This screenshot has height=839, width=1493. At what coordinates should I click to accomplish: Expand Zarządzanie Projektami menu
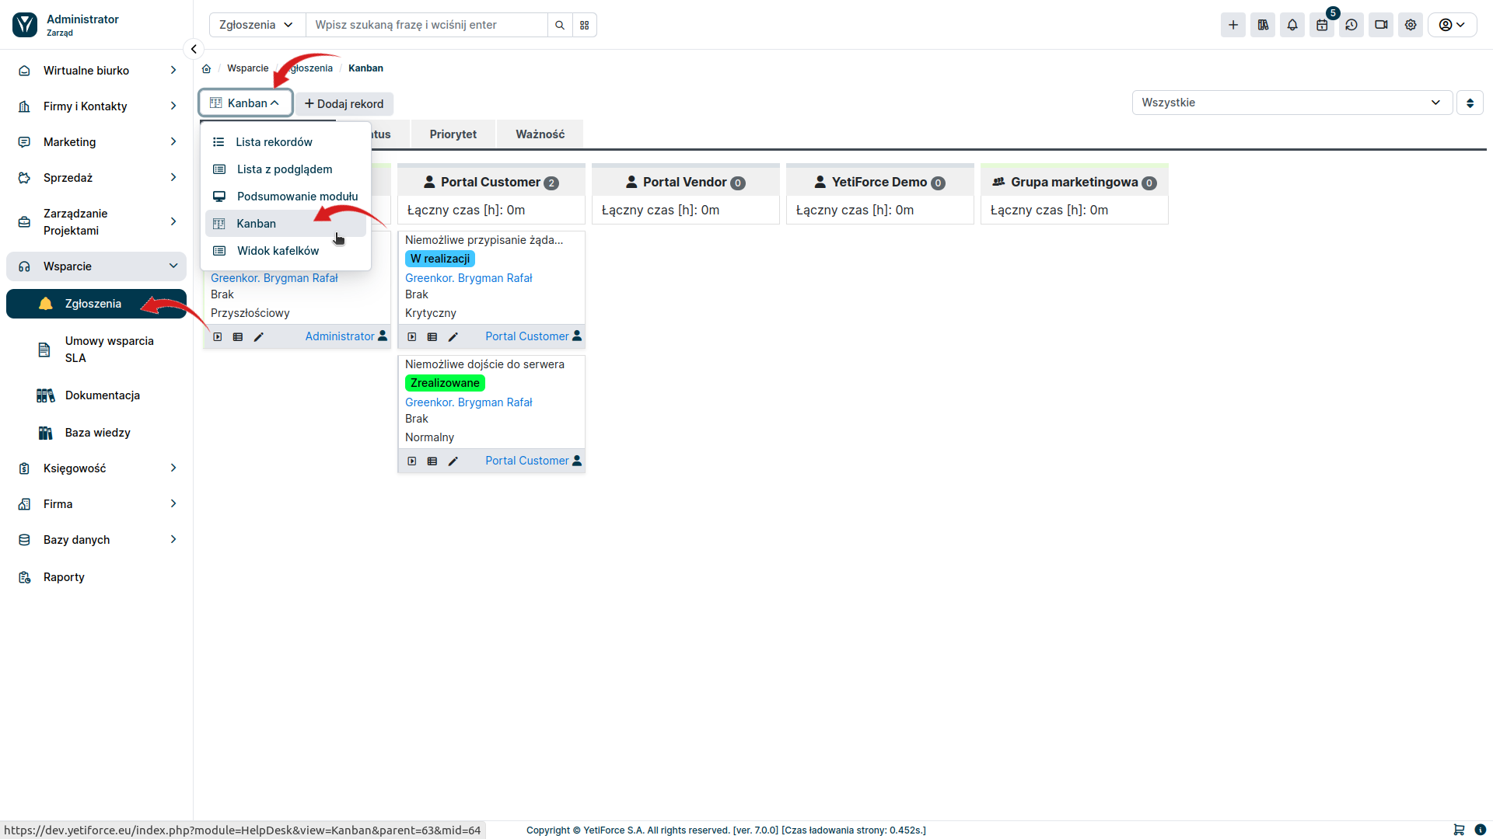(96, 222)
